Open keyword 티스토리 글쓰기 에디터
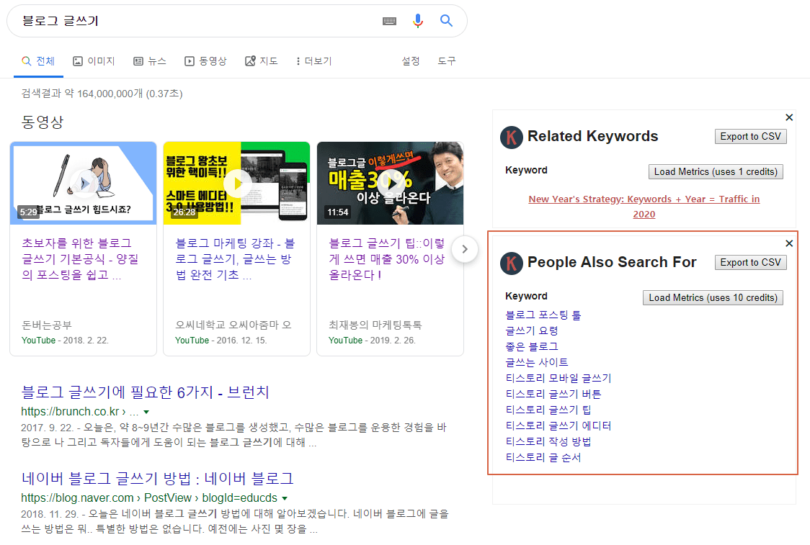 [558, 426]
